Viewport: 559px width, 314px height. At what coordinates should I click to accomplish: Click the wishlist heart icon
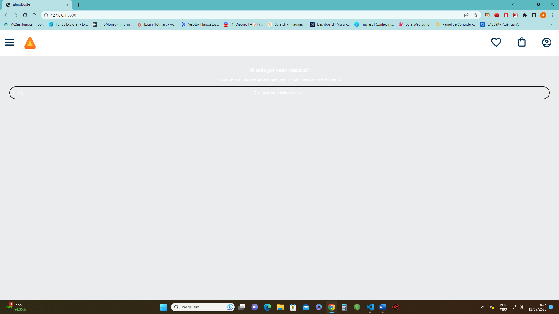496,42
